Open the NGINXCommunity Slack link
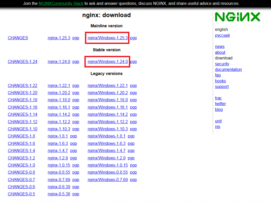 tap(61, 3)
